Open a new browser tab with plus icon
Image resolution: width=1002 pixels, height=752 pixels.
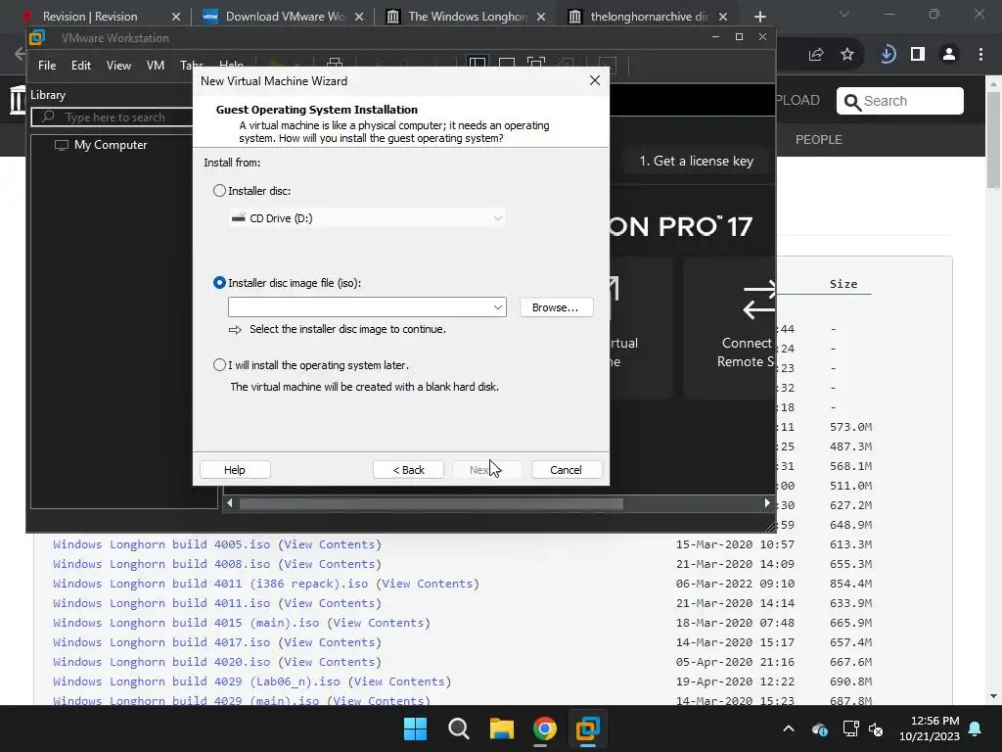759,17
